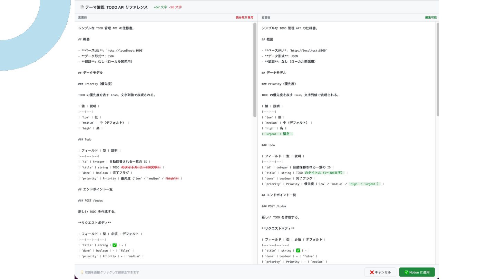The width and height of the screenshot is (497, 279).
Task: Click highlighted `high` / `urgent` text in 変更後
Action: (x=364, y=184)
